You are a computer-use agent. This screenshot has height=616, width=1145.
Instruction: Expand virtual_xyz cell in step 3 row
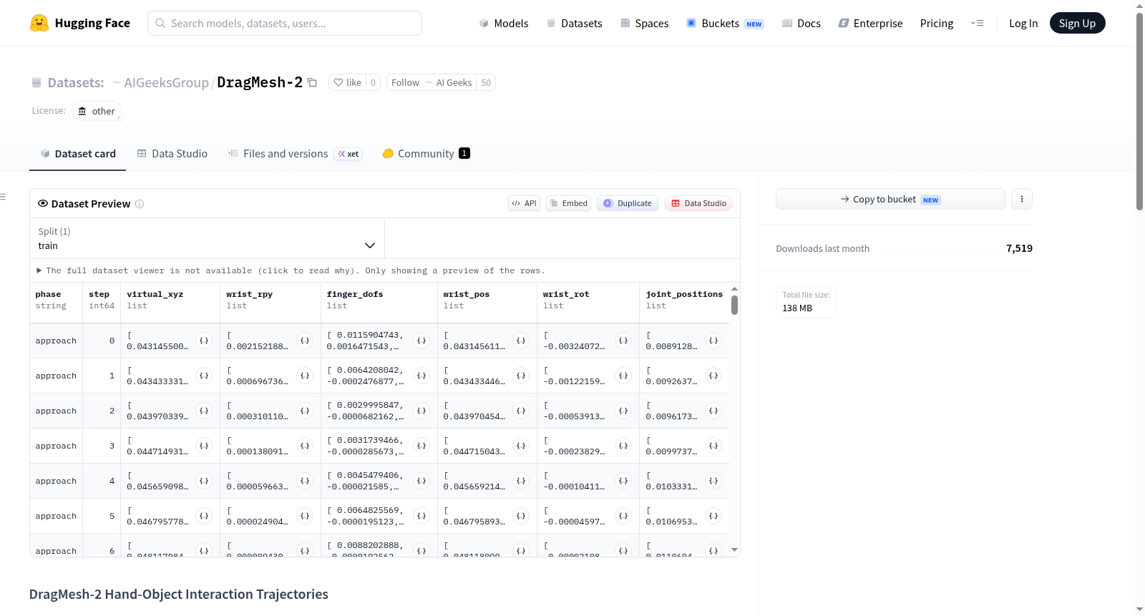(x=204, y=446)
